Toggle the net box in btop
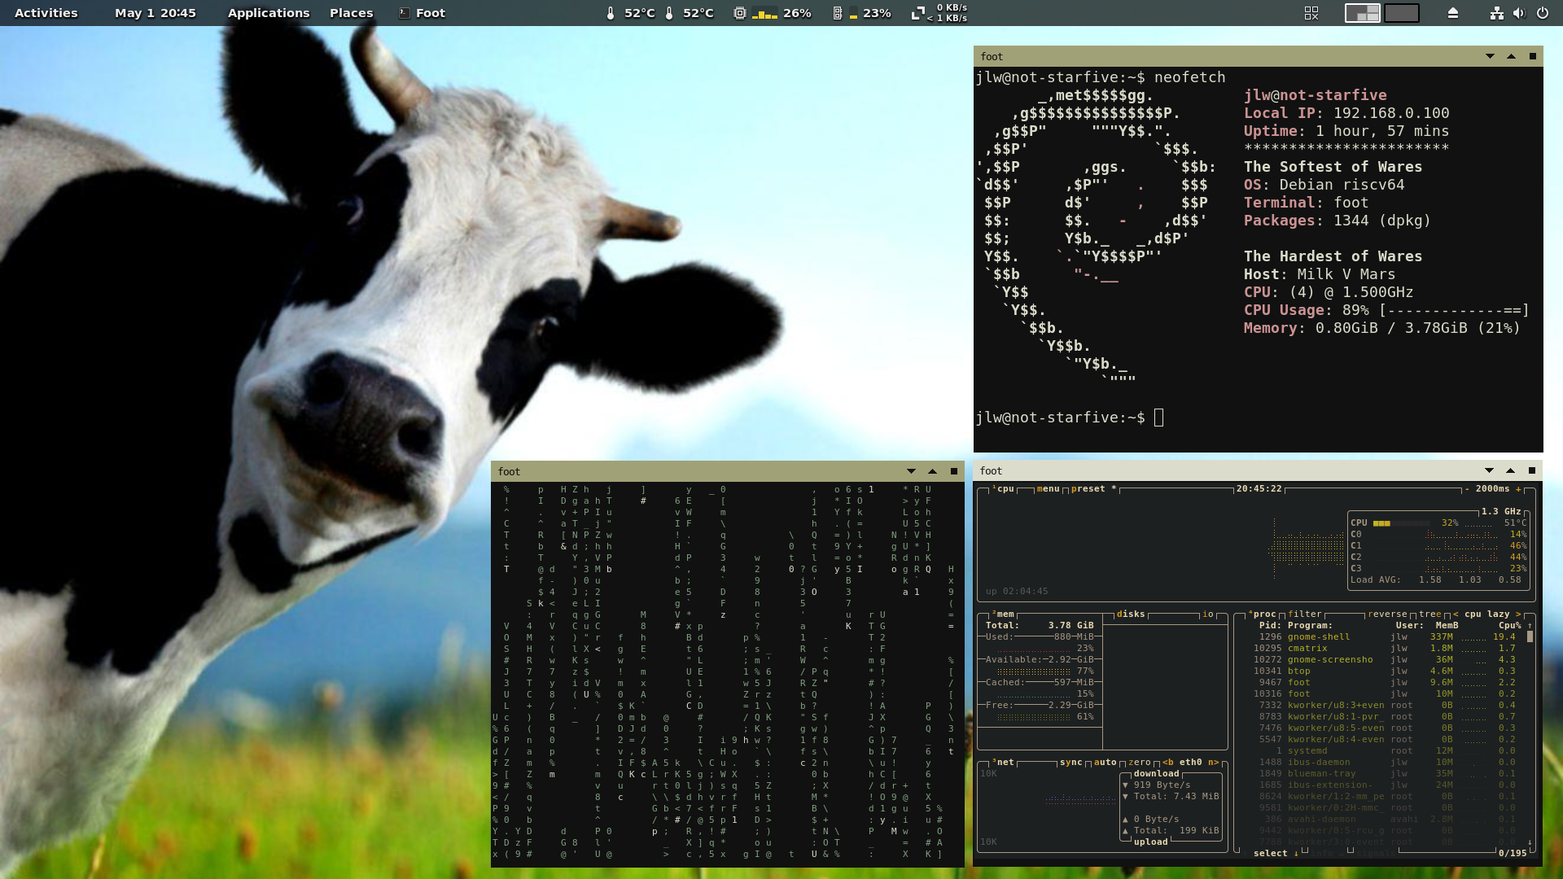Screen dimensions: 1563x879 tap(1003, 763)
